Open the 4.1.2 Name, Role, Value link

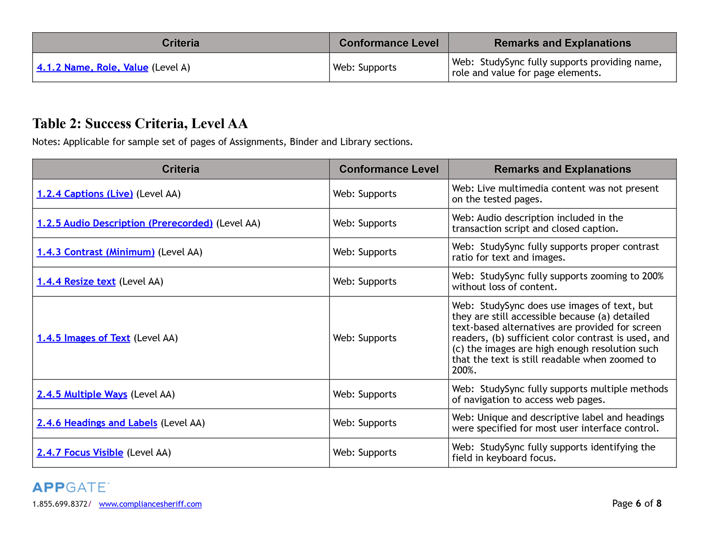92,67
